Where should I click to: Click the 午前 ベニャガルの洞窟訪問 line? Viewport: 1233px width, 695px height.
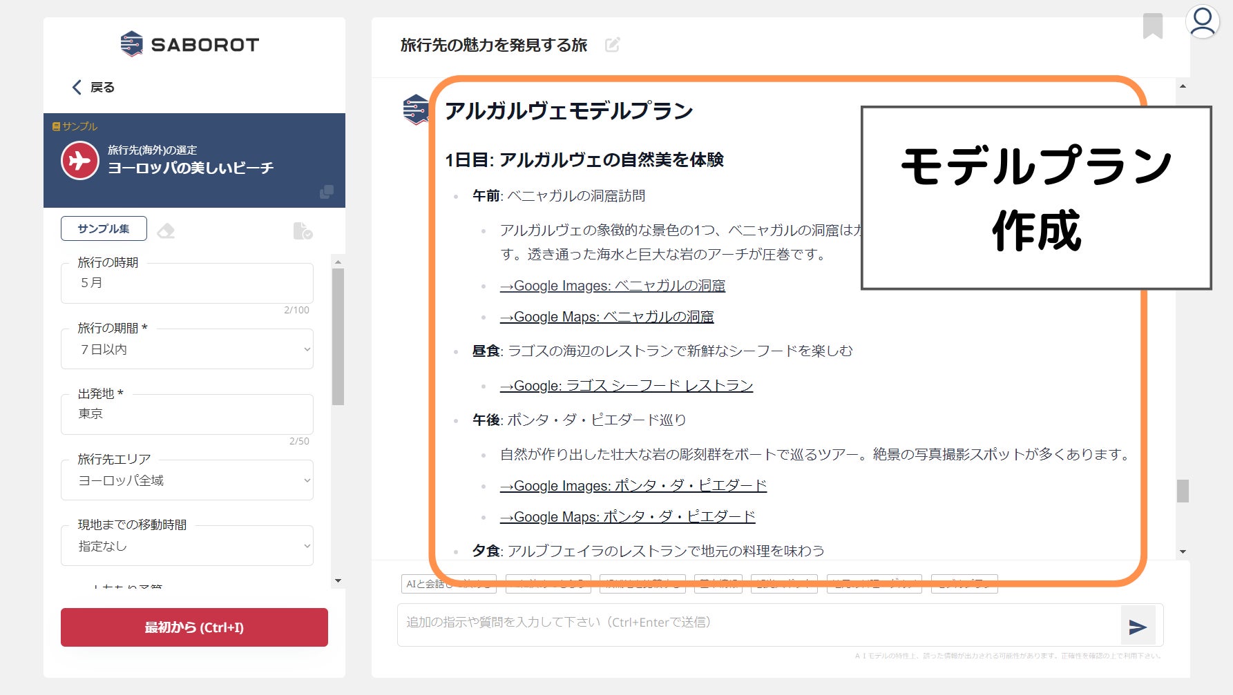click(x=559, y=196)
